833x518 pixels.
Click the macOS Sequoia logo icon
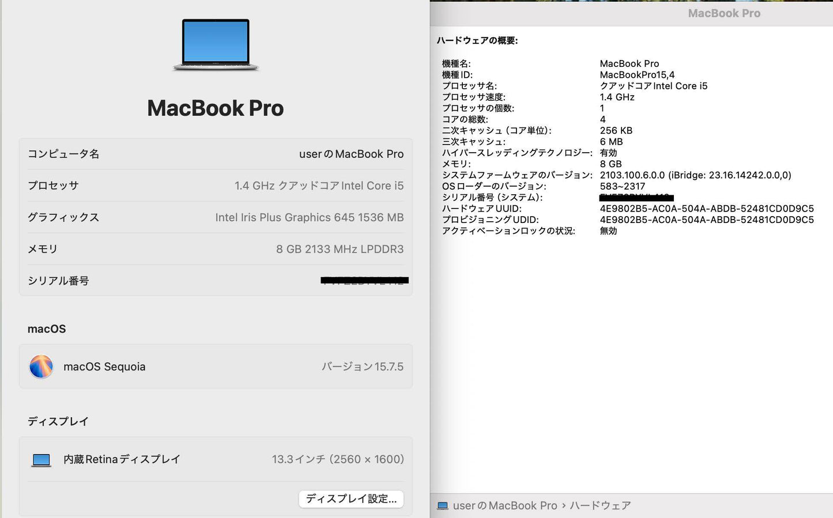(41, 366)
